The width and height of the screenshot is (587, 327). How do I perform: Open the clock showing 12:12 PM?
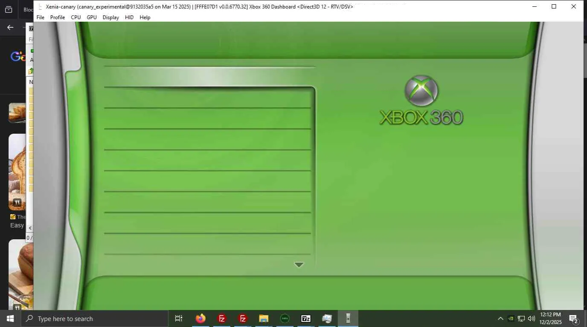550,318
